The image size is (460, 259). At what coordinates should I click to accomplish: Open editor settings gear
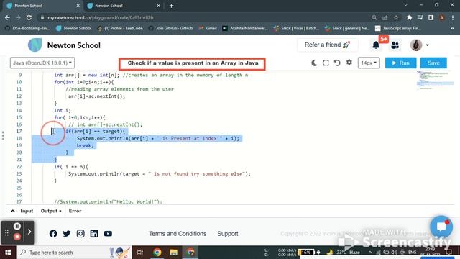[349, 63]
